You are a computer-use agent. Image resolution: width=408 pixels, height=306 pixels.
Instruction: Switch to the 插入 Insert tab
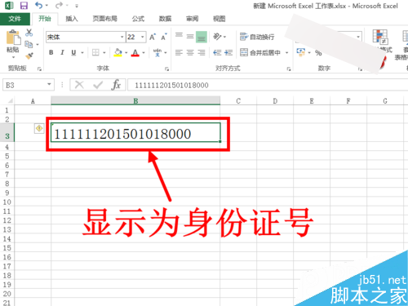coord(72,19)
